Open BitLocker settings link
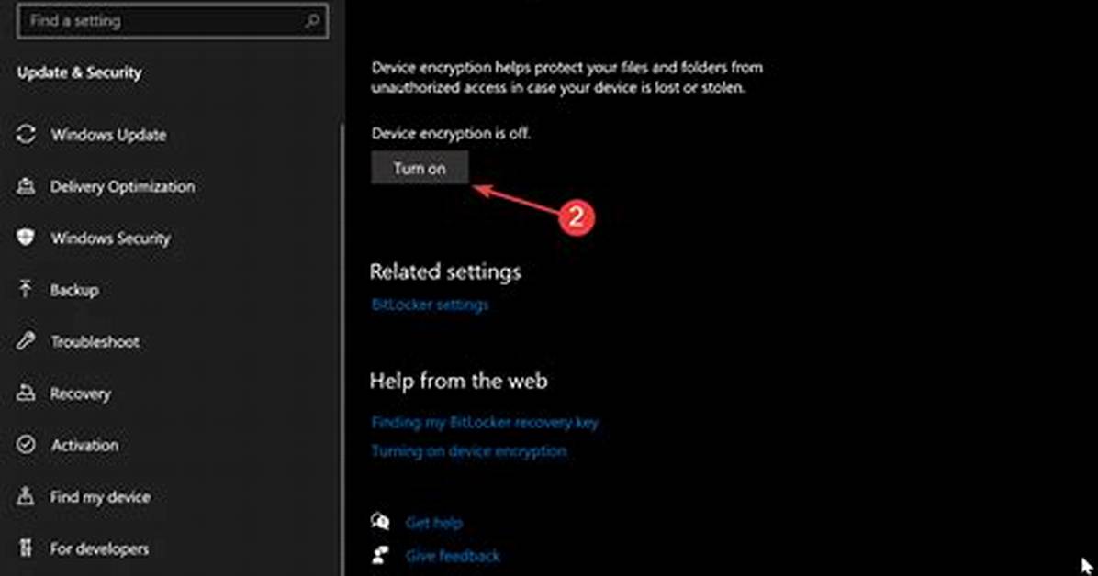Screen dimensions: 1098x576 tap(430, 305)
